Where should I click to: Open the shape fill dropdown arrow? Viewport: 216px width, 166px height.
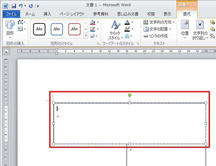[x=98, y=22]
